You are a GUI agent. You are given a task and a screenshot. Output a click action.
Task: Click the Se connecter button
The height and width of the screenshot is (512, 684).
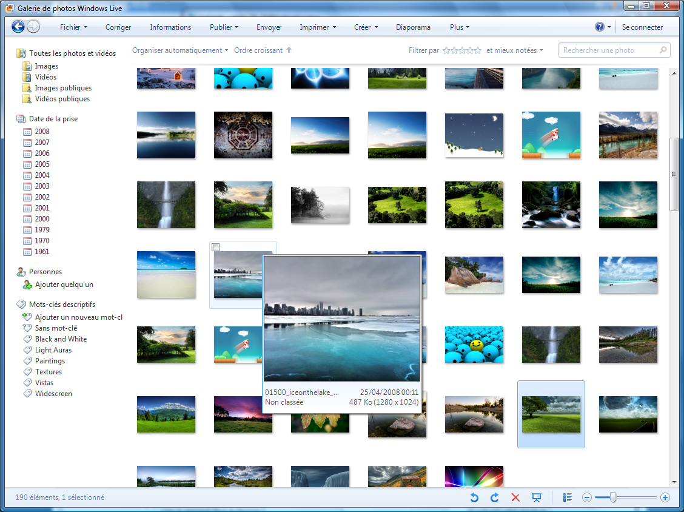[x=642, y=27]
